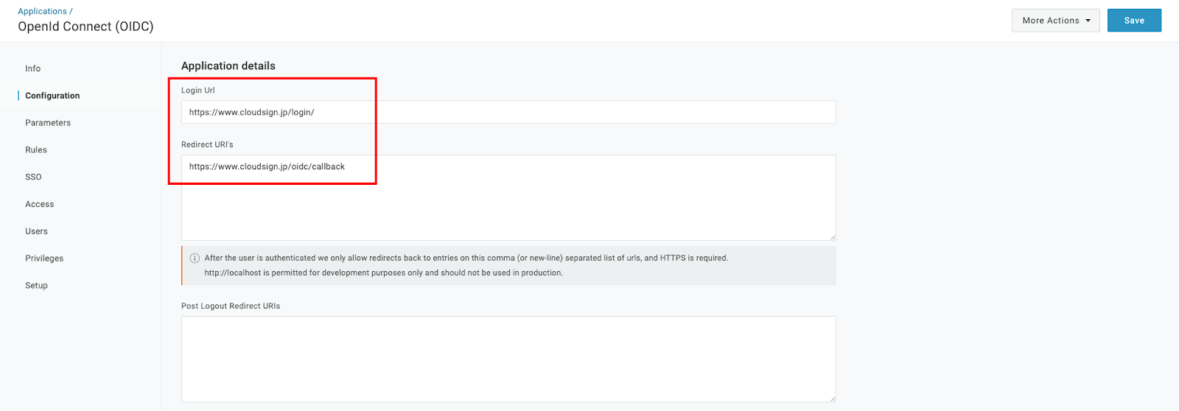Switch to the Rules section
The height and width of the screenshot is (411, 1179).
tap(36, 150)
